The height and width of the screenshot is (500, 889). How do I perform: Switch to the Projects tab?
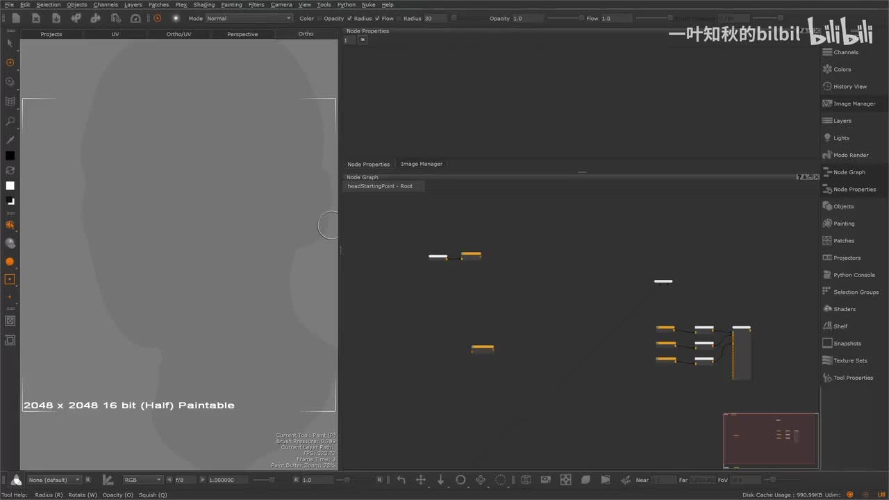point(51,34)
